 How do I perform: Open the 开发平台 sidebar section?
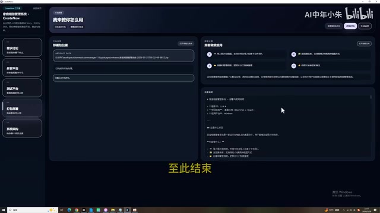22,67
